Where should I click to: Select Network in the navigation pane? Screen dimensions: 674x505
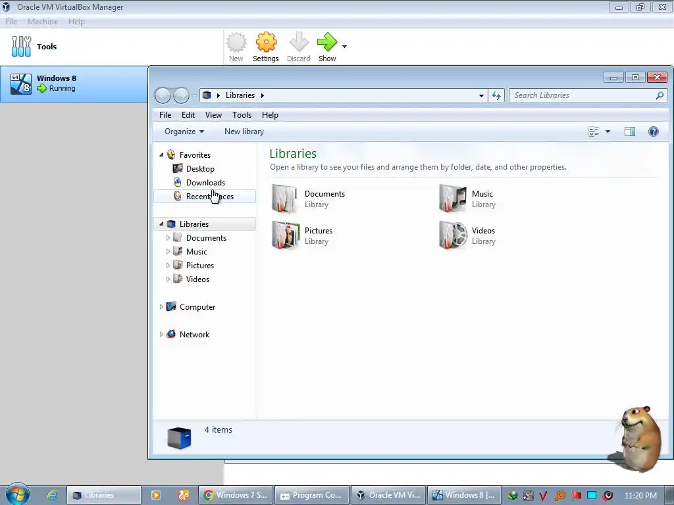click(x=194, y=334)
